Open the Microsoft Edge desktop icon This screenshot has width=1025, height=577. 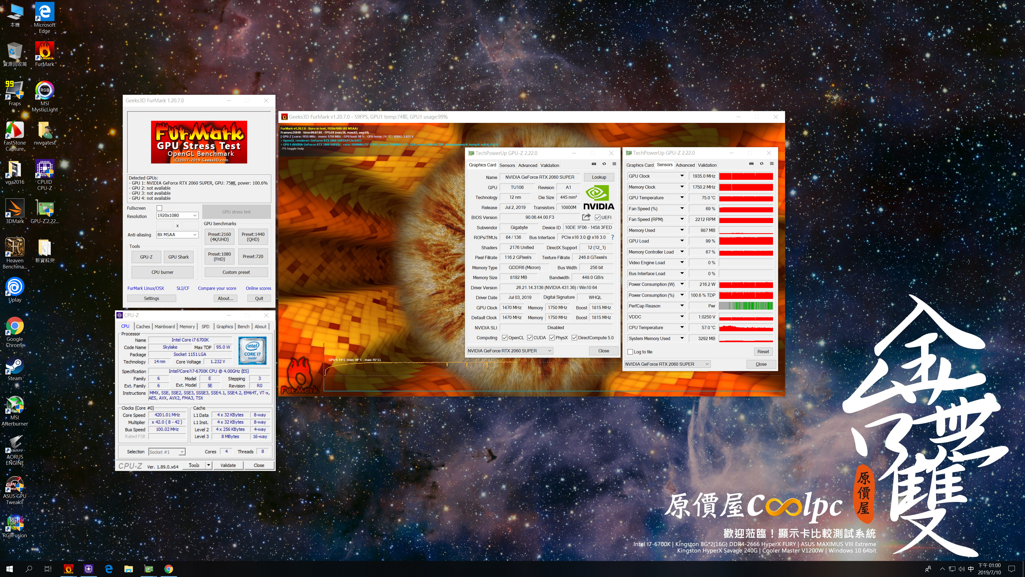pyautogui.click(x=45, y=18)
